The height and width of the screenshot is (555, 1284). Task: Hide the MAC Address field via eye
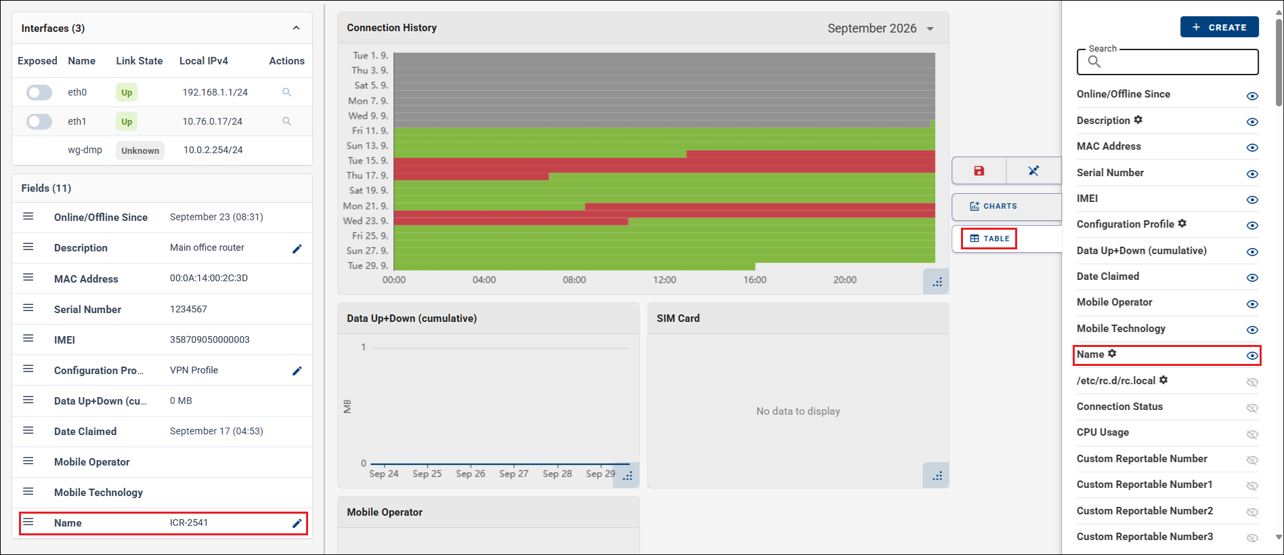tap(1252, 148)
